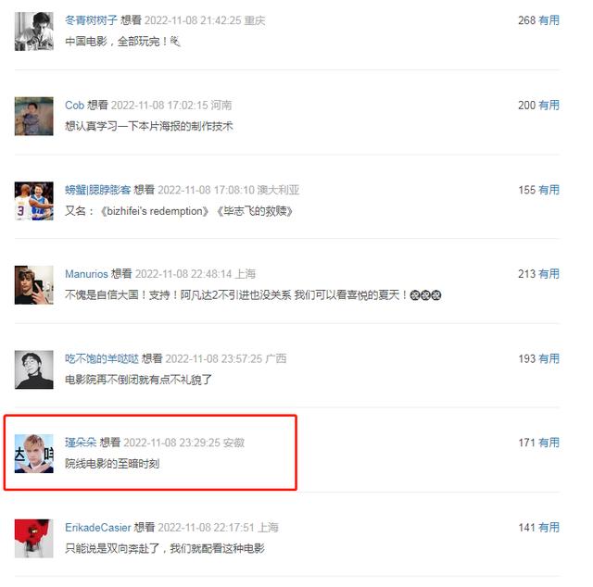
Task: Open 瑾朵朵's blonde avatar image
Action: click(34, 454)
